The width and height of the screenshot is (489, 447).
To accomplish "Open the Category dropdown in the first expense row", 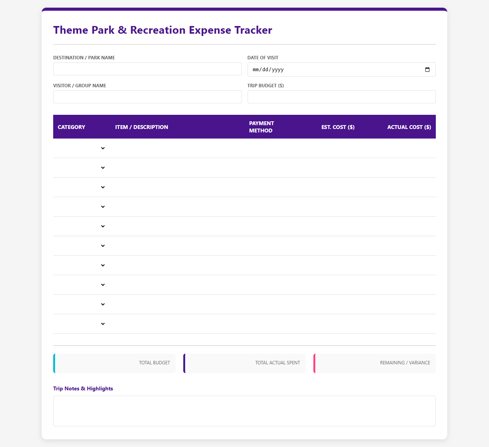I will pos(81,148).
